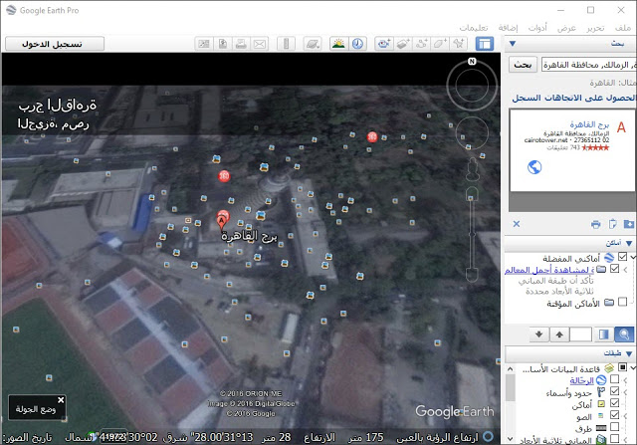Open the تحرير menu
The image size is (637, 445).
tap(595, 28)
